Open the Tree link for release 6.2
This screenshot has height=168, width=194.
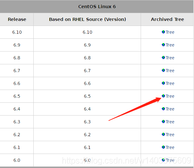[170, 135]
